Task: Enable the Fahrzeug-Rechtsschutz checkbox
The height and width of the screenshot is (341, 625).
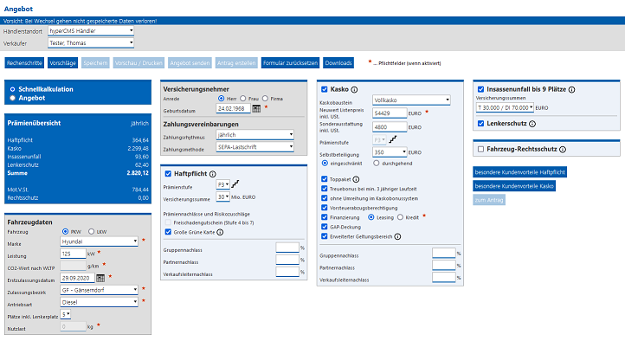Action: click(480, 149)
